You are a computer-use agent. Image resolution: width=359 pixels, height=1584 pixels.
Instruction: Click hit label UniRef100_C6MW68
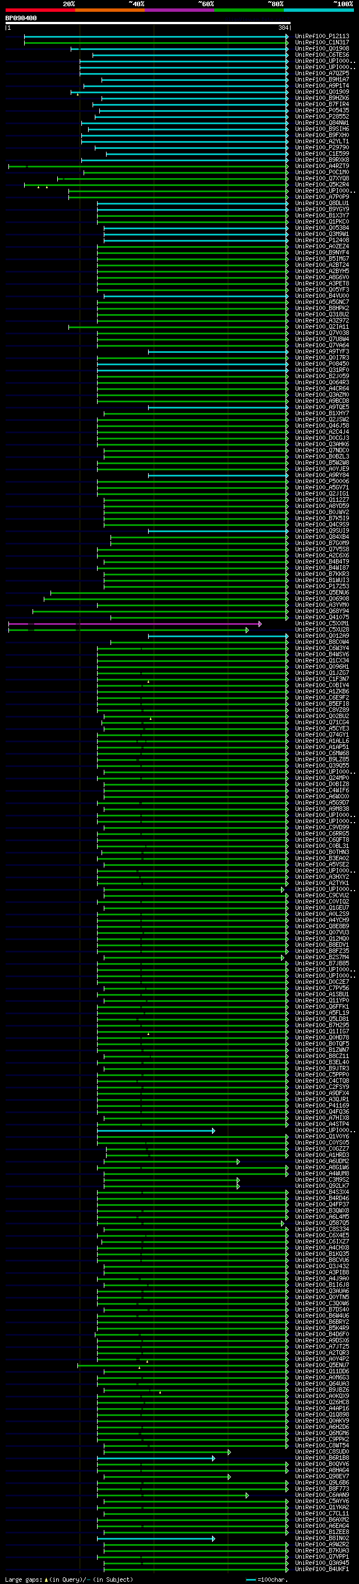click(x=322, y=754)
